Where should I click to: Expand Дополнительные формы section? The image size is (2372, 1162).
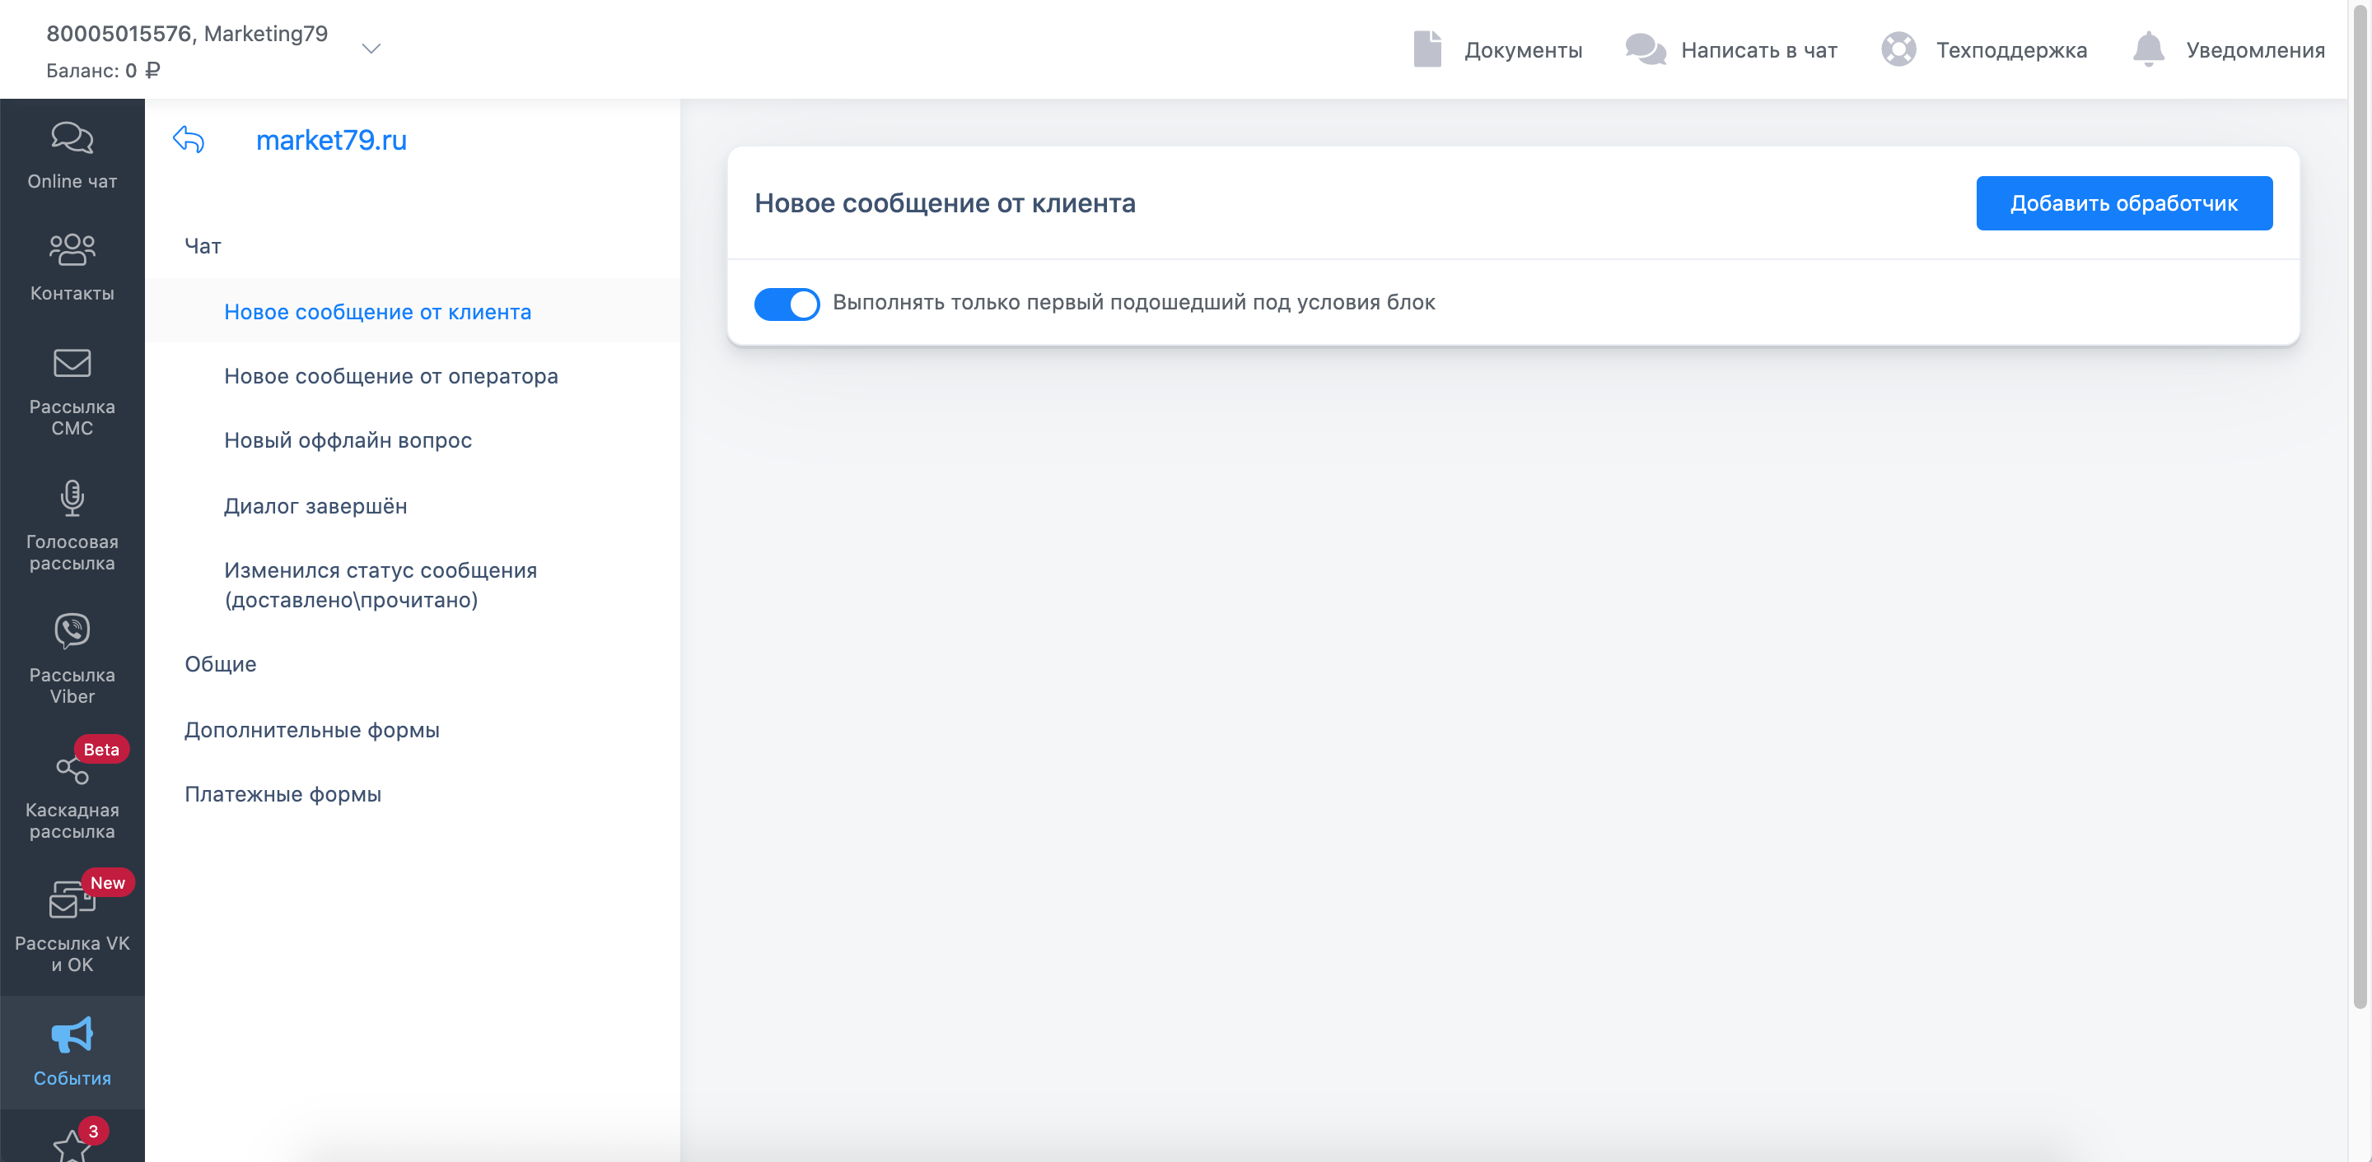click(311, 730)
